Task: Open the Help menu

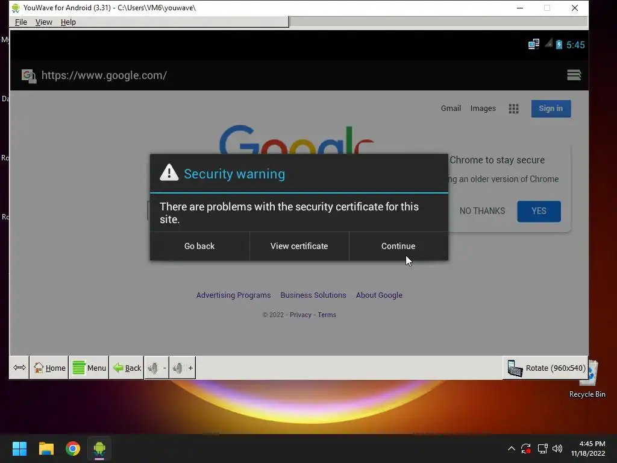Action: point(68,22)
